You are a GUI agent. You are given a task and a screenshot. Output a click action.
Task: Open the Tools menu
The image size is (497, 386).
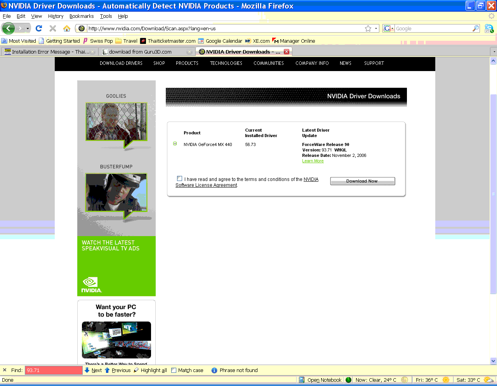point(106,16)
